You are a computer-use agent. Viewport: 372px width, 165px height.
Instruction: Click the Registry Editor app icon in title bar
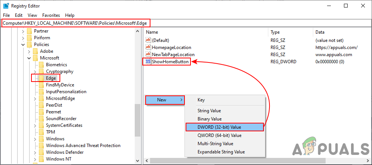click(6, 6)
